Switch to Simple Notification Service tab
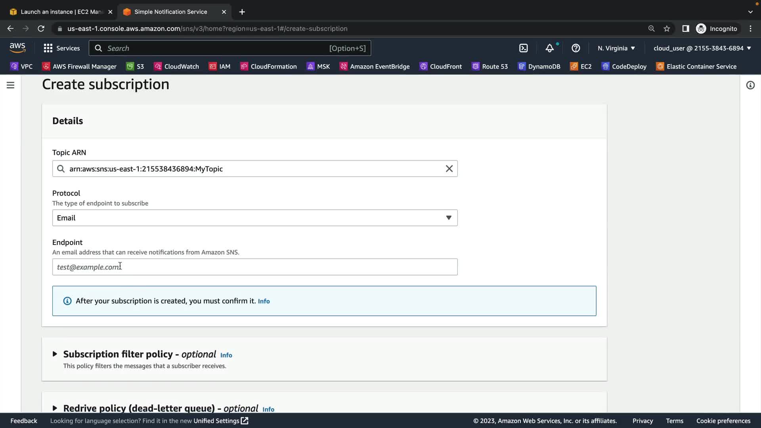Screen dimensions: 761x428 [170, 12]
